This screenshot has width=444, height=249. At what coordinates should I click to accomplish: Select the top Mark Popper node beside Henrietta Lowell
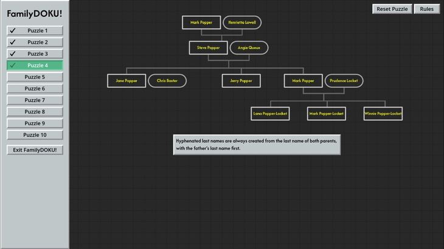[x=201, y=22]
